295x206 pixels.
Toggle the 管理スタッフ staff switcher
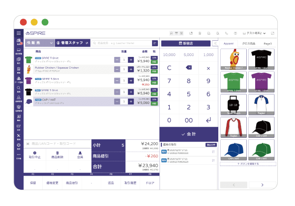pos(72,43)
